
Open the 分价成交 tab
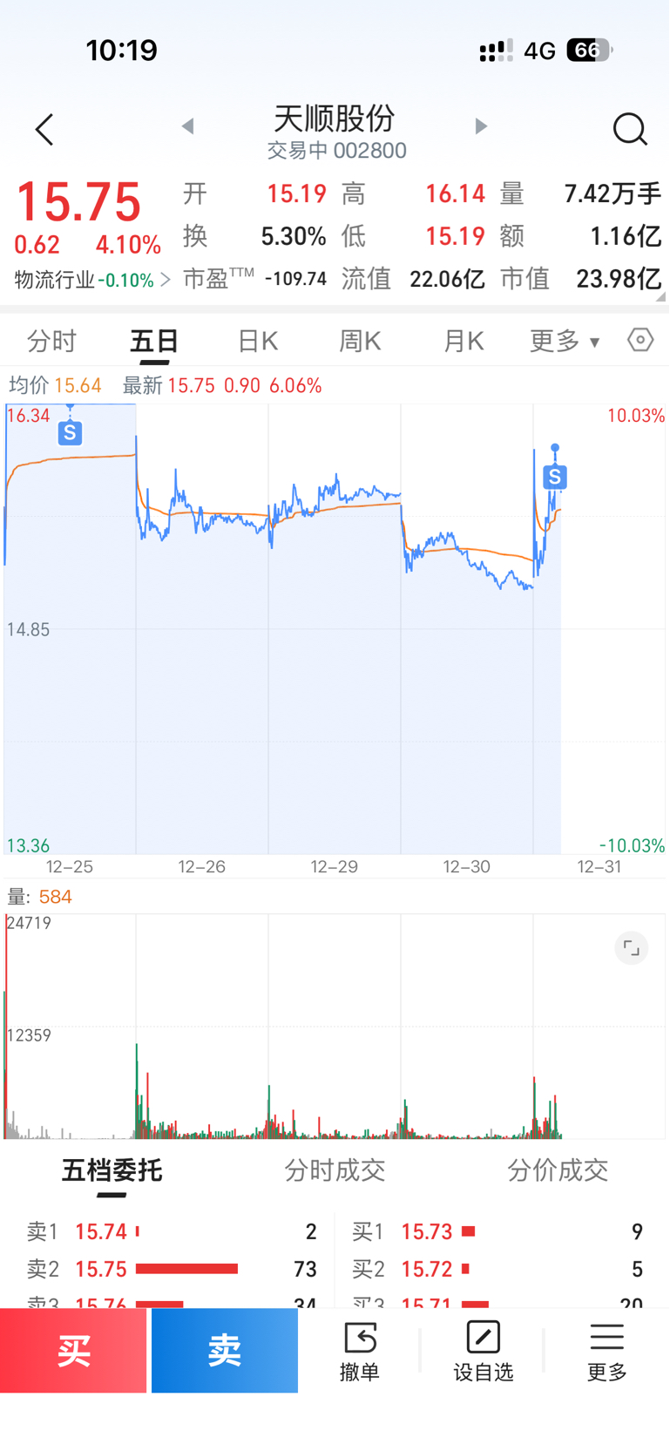558,1170
